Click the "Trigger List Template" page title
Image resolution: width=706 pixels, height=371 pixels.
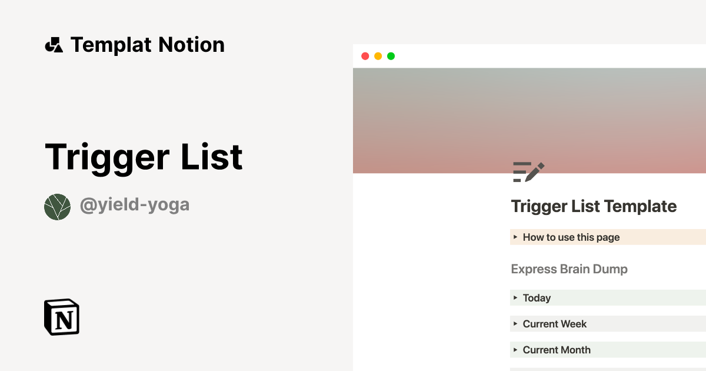[594, 206]
